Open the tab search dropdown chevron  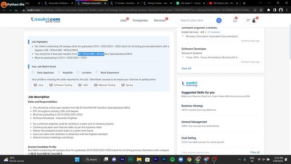(x=261, y=3)
